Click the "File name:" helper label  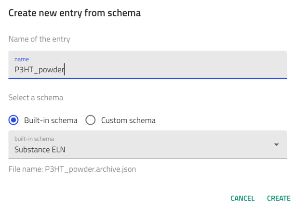(x=26, y=169)
